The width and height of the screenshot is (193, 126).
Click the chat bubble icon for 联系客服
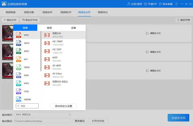pyautogui.click(x=160, y=4)
